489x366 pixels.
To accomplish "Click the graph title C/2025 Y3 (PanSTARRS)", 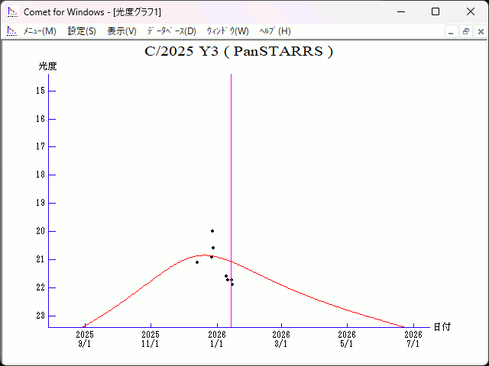I will (x=238, y=52).
